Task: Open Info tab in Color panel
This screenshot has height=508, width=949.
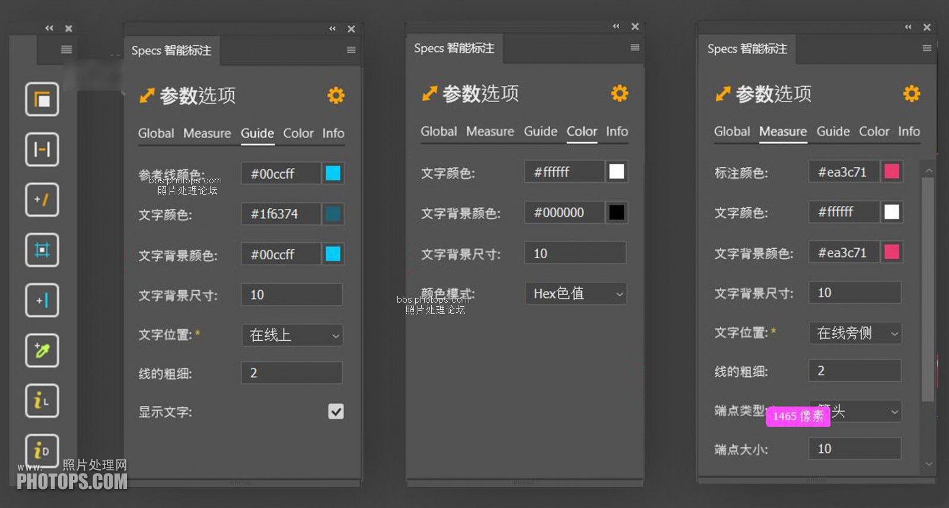Action: pyautogui.click(x=617, y=131)
